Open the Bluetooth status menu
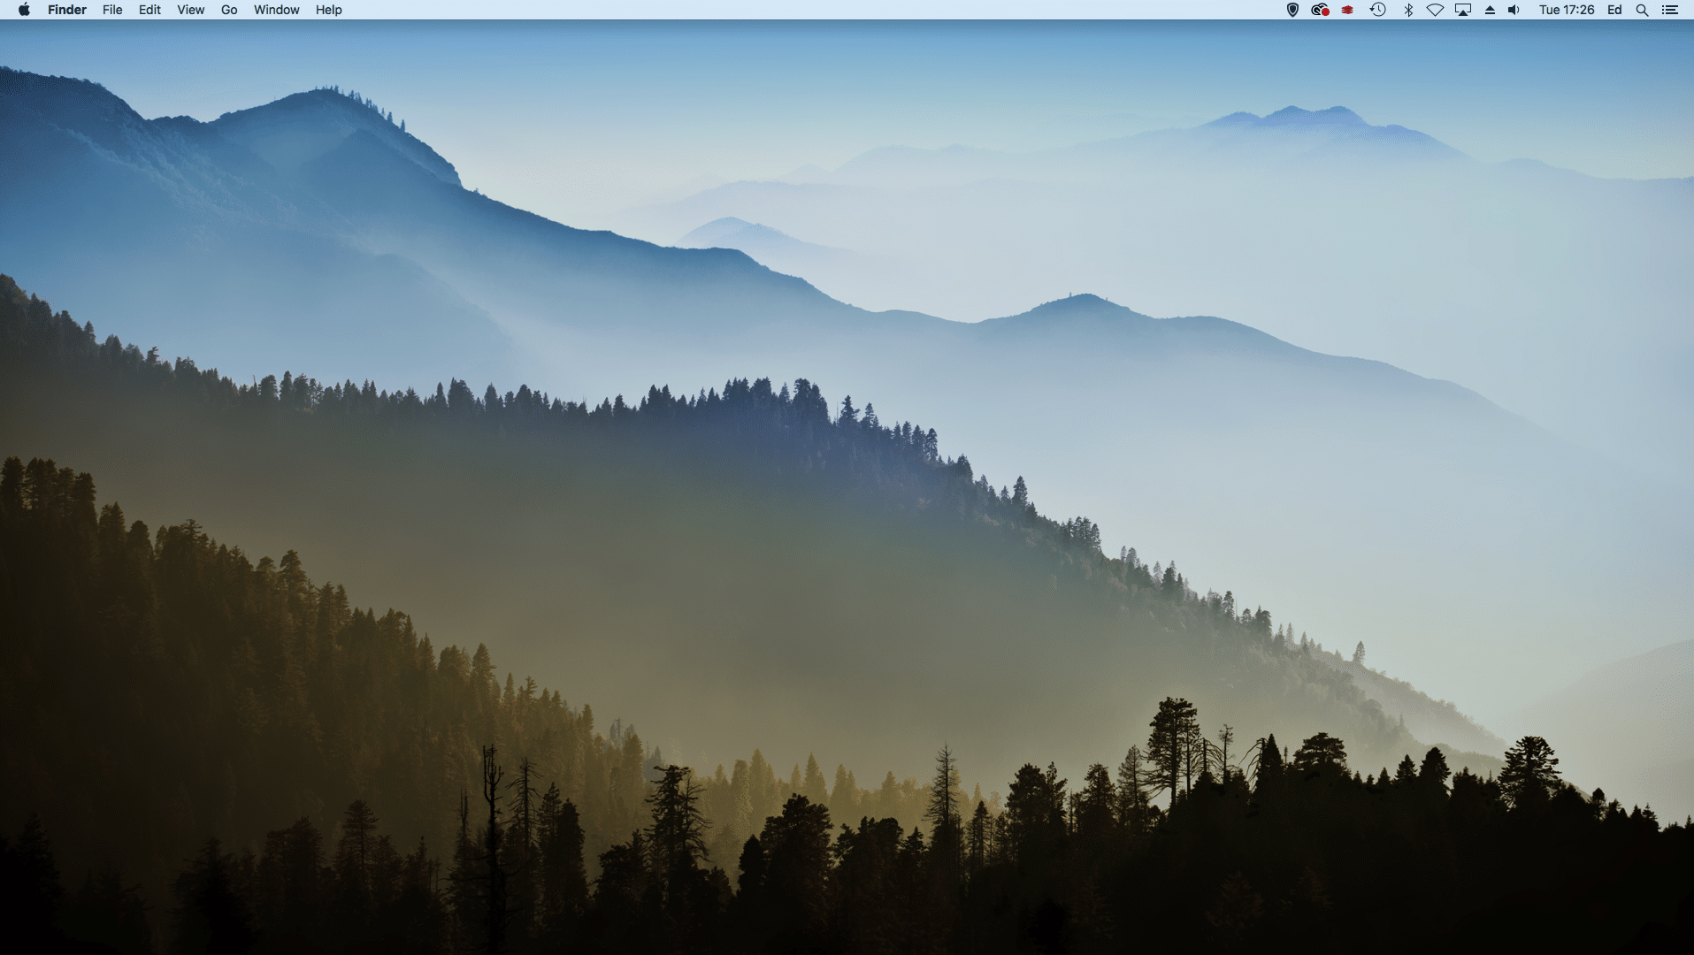This screenshot has height=955, width=1694. pos(1407,10)
